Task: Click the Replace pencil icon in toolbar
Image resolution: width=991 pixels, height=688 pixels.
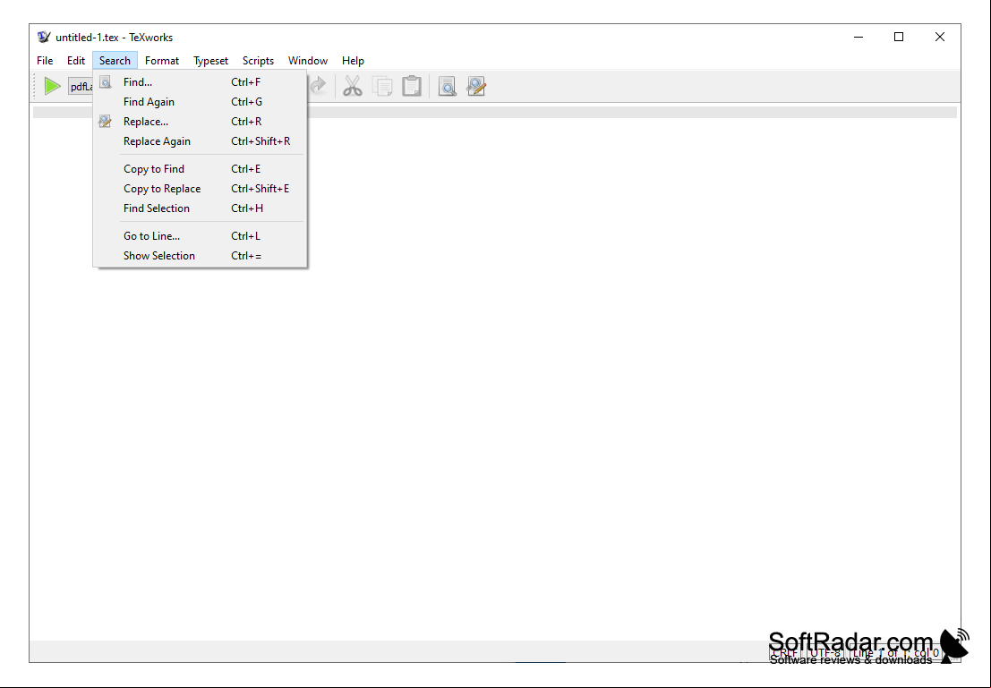Action: tap(476, 86)
